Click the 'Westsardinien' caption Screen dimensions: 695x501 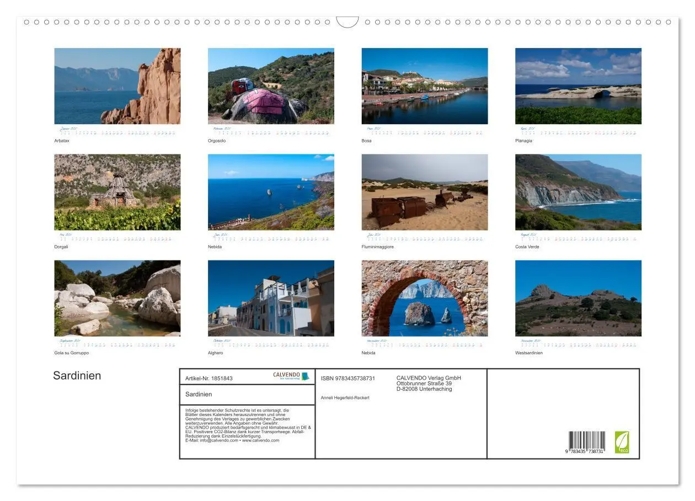point(529,353)
